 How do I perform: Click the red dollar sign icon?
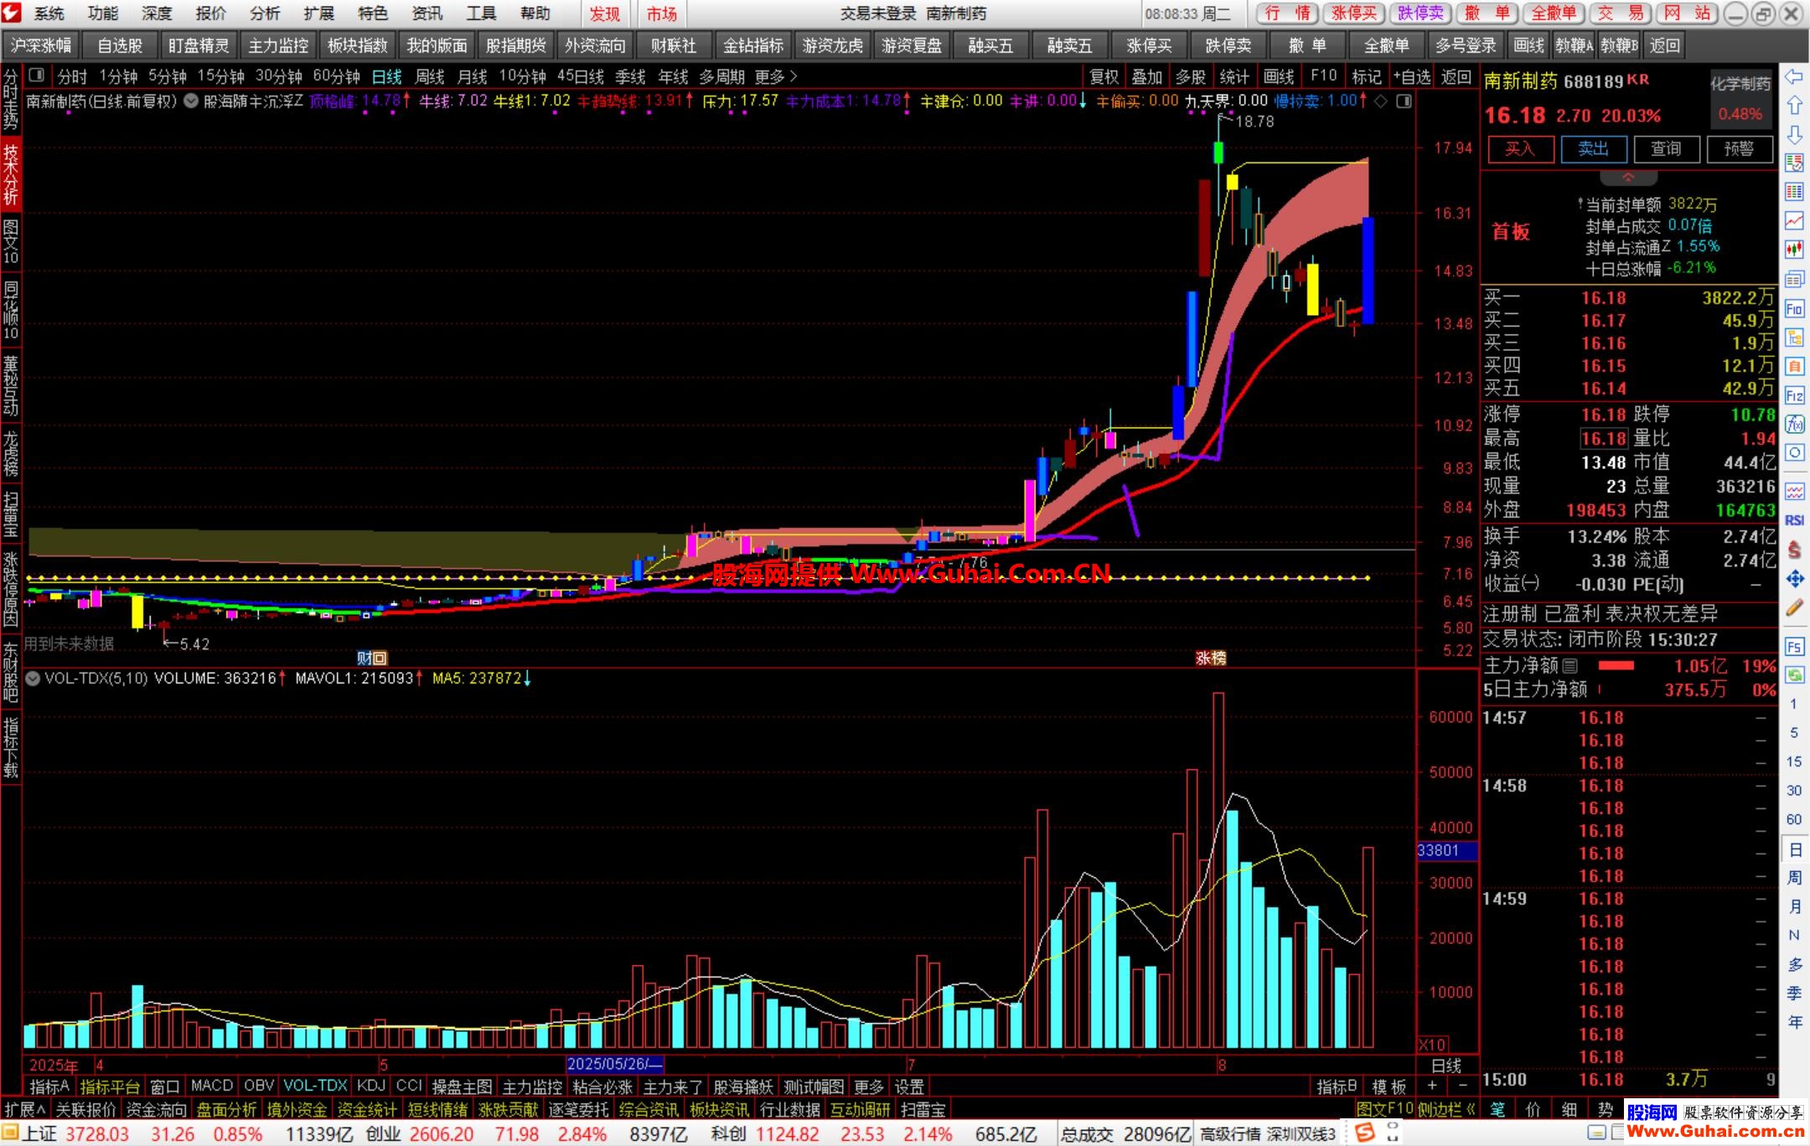point(1794,550)
